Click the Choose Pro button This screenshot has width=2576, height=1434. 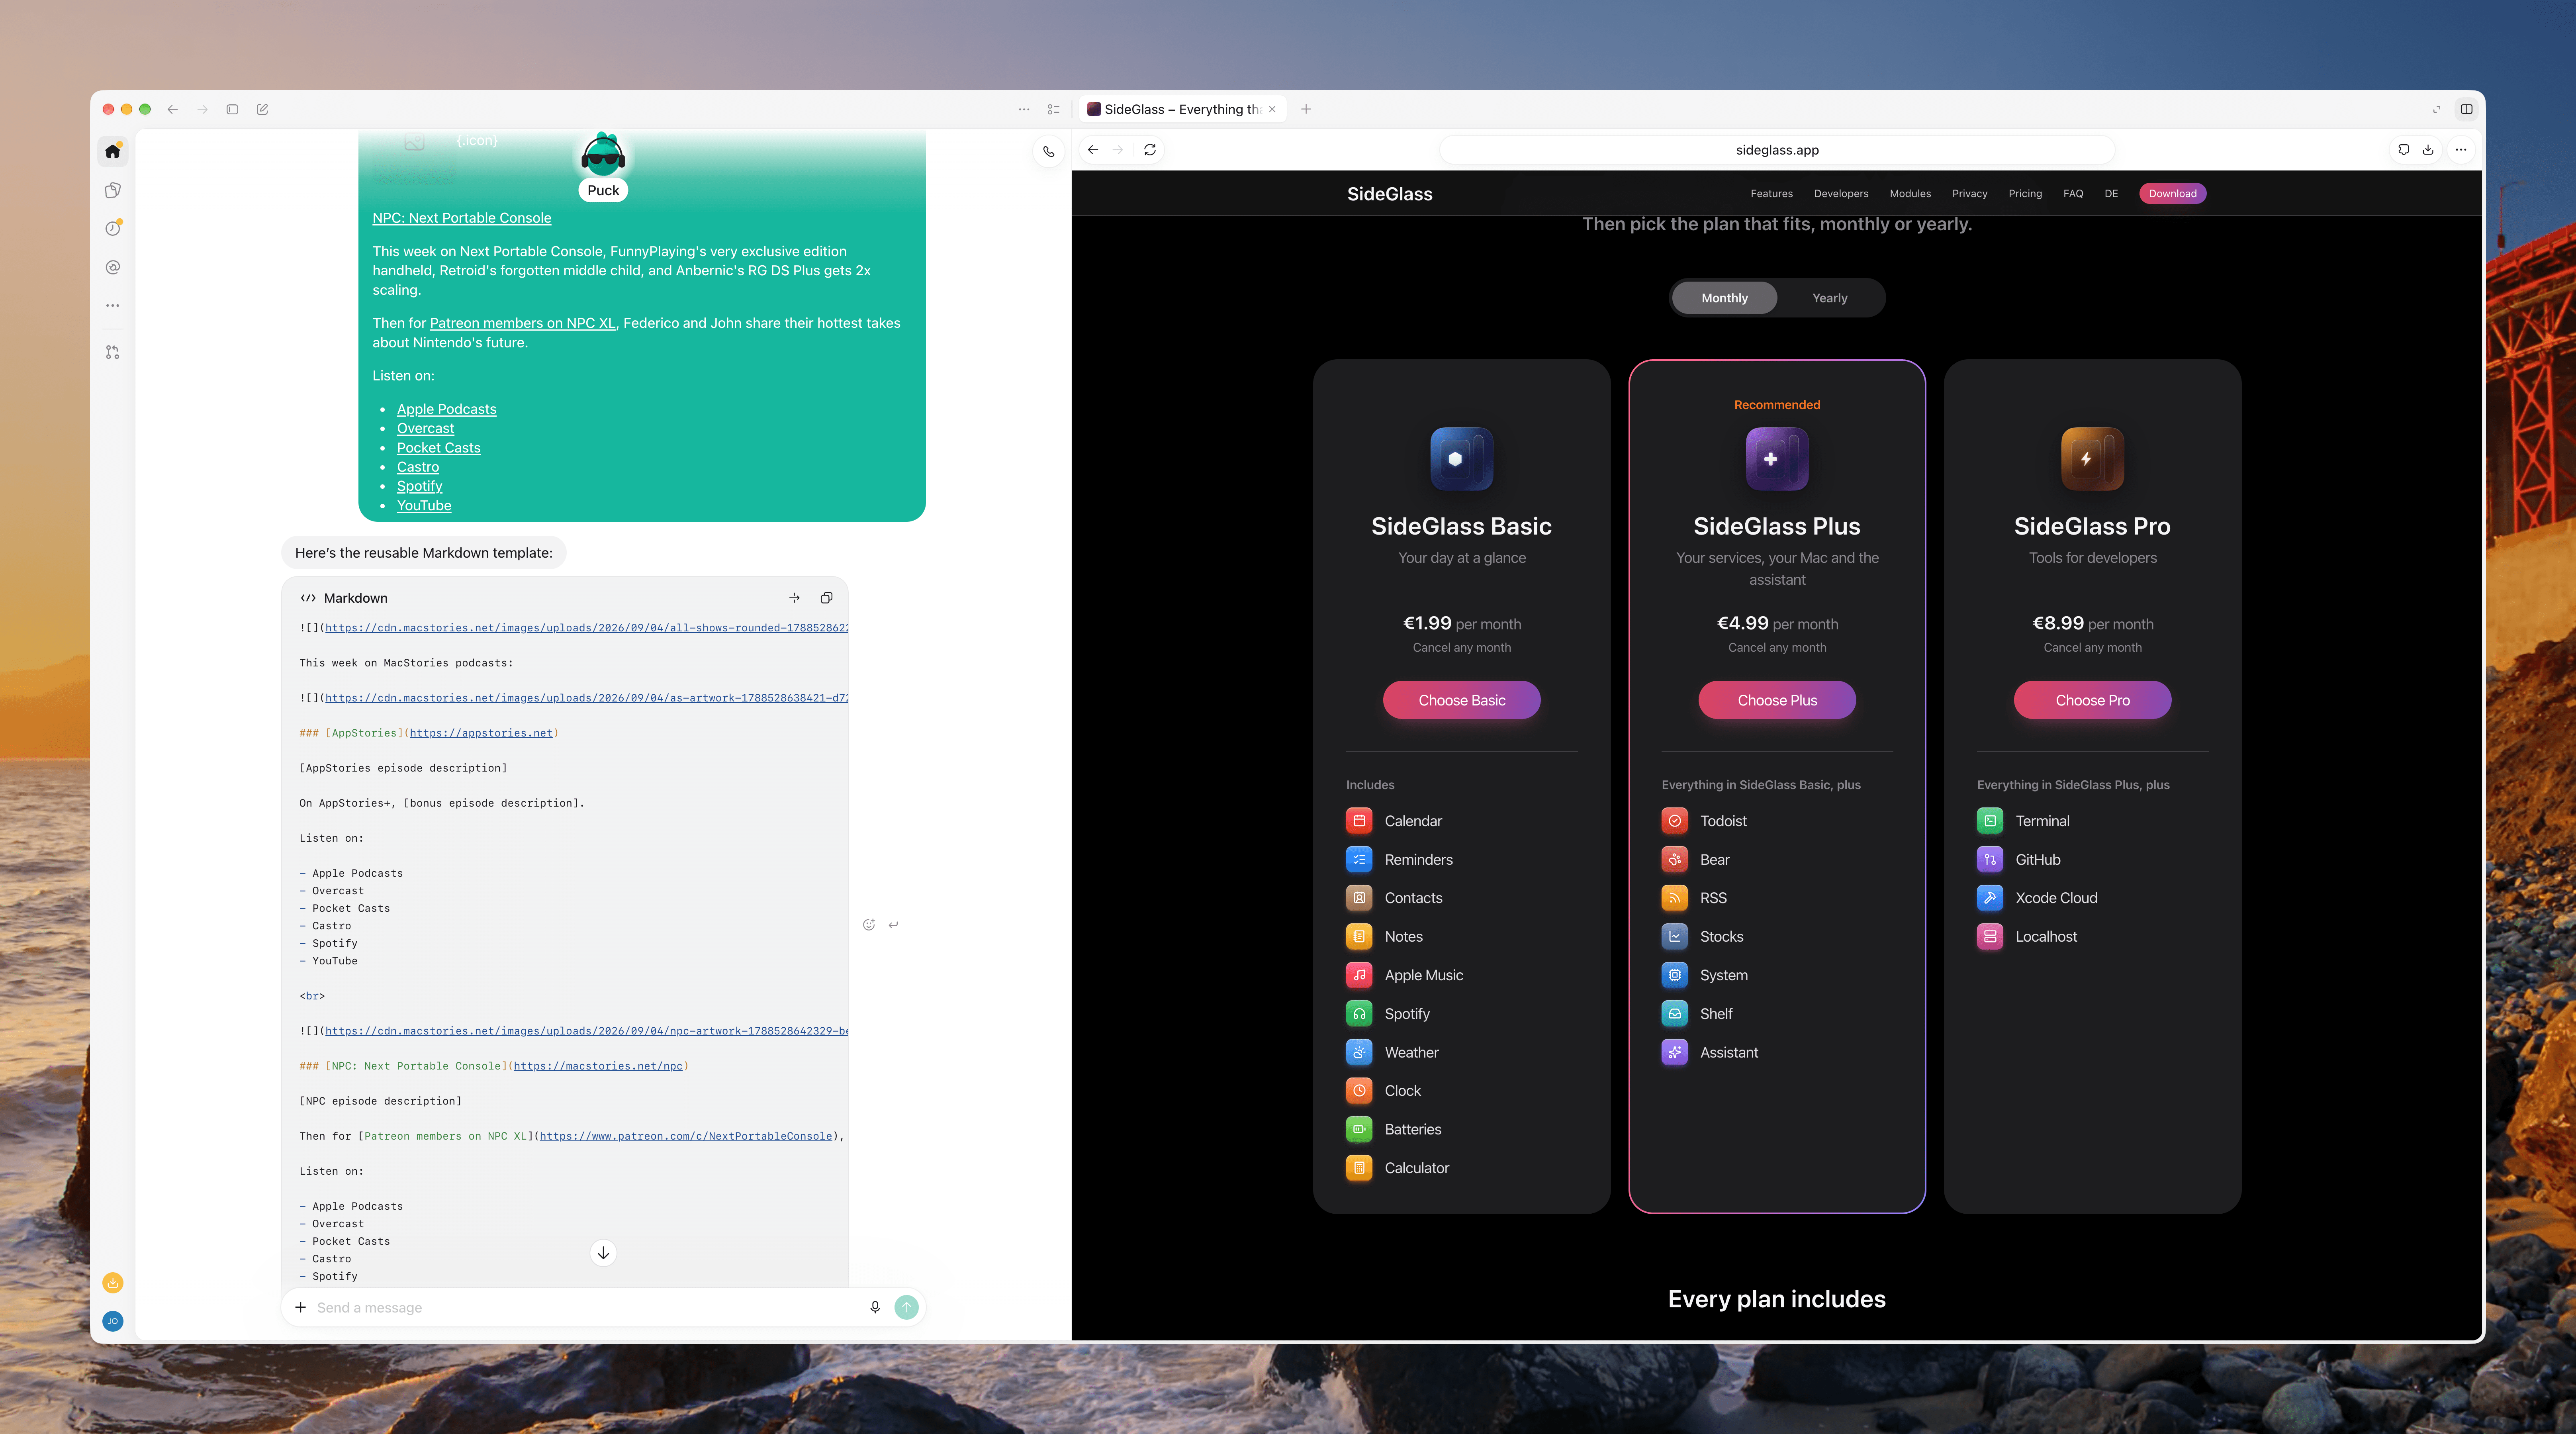[2092, 700]
